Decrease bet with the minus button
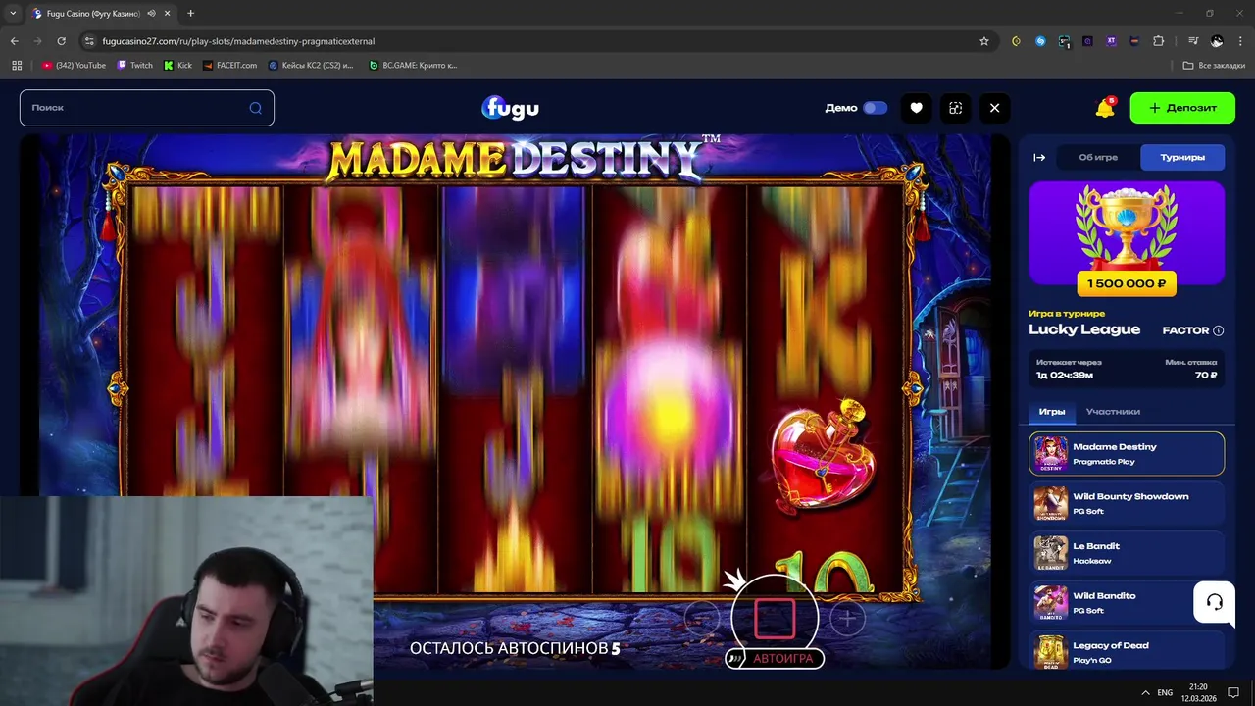 [702, 618]
